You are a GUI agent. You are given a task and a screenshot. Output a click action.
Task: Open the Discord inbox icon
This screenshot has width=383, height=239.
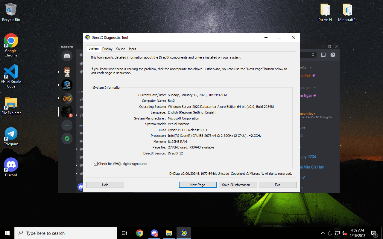(323, 55)
